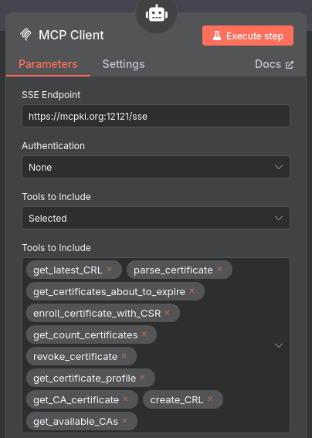Click the get_CA_certificate tag text
Screen dimensions: 312x438
[x=76, y=400]
